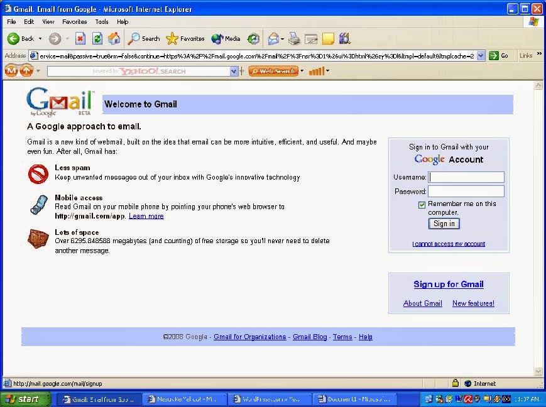Viewport: 546px width, 407px height.
Task: Click the Mobile access phone icon
Action: click(38, 205)
